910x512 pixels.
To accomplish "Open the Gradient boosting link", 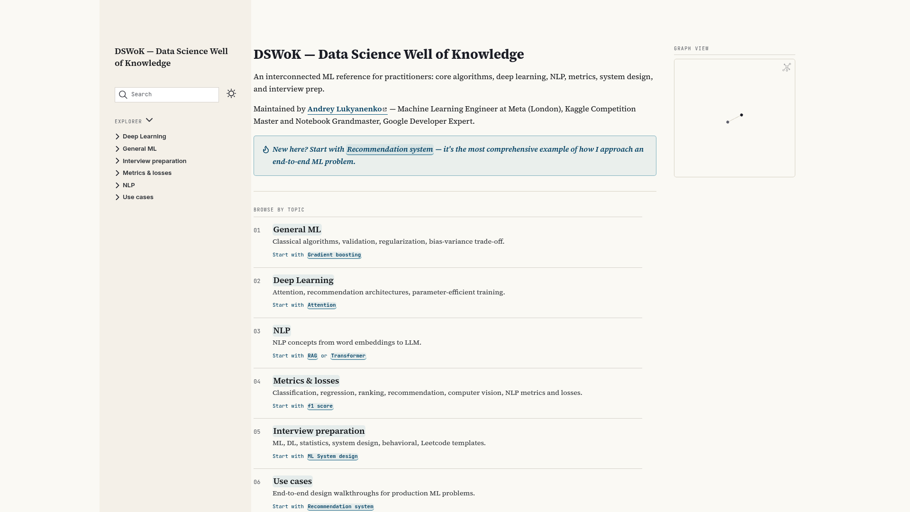I will [x=334, y=255].
